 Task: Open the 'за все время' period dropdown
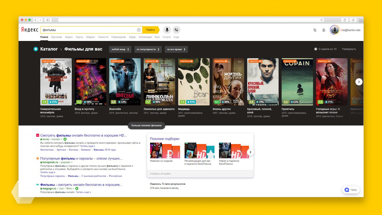(176, 49)
